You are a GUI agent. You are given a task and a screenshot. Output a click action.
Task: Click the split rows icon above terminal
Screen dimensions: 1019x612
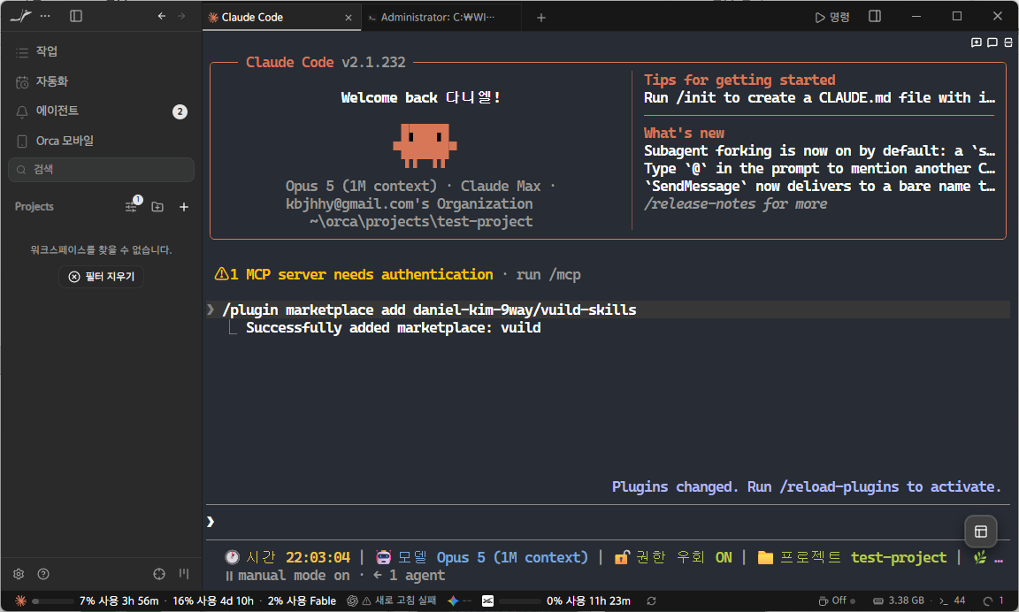(x=1008, y=42)
